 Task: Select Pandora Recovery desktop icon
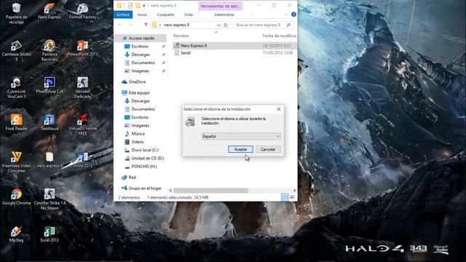coord(50,51)
